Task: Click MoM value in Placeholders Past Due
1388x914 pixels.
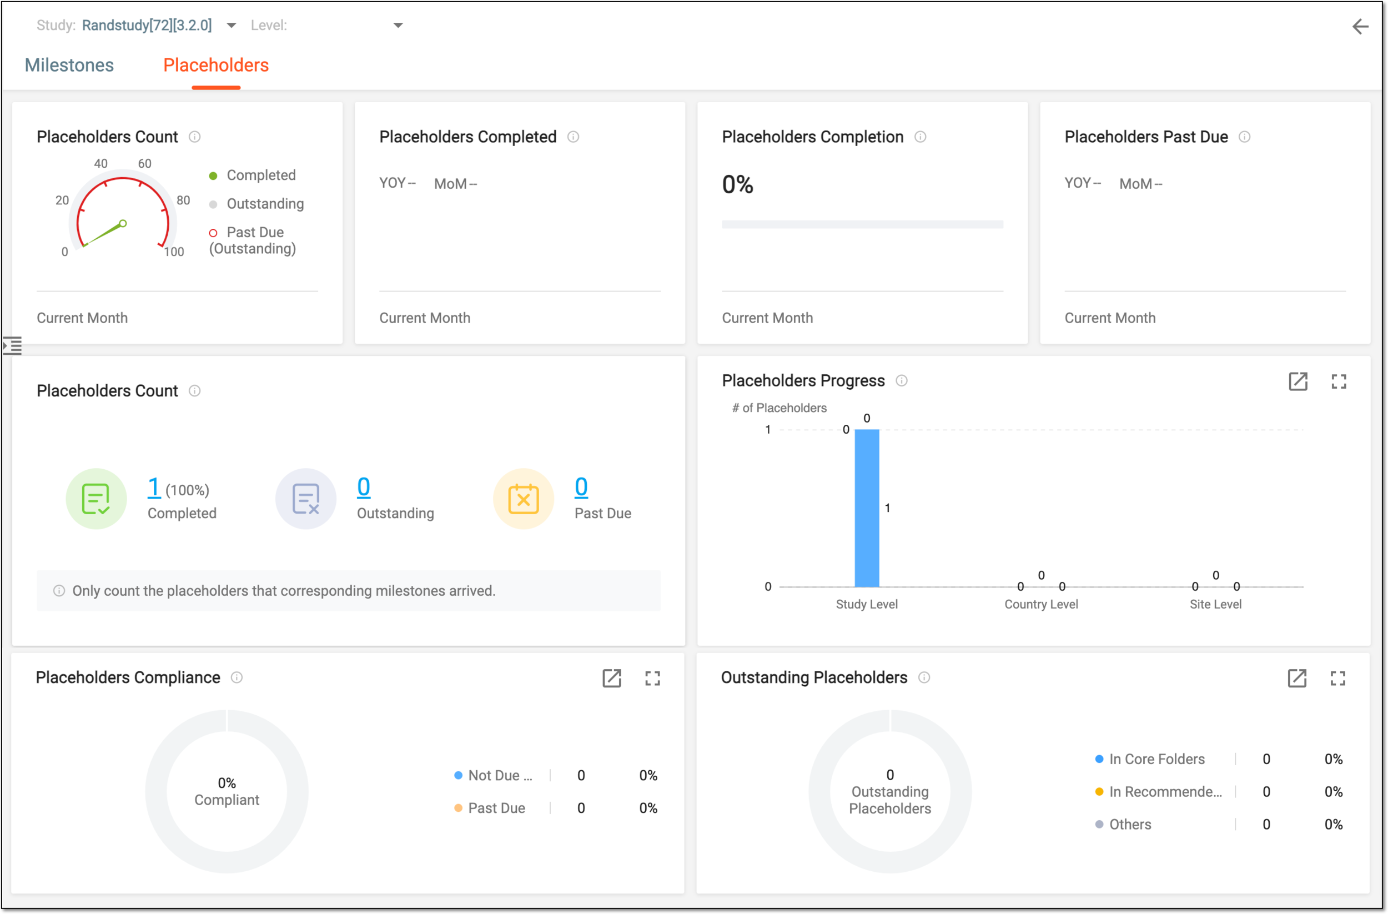Action: (1141, 183)
